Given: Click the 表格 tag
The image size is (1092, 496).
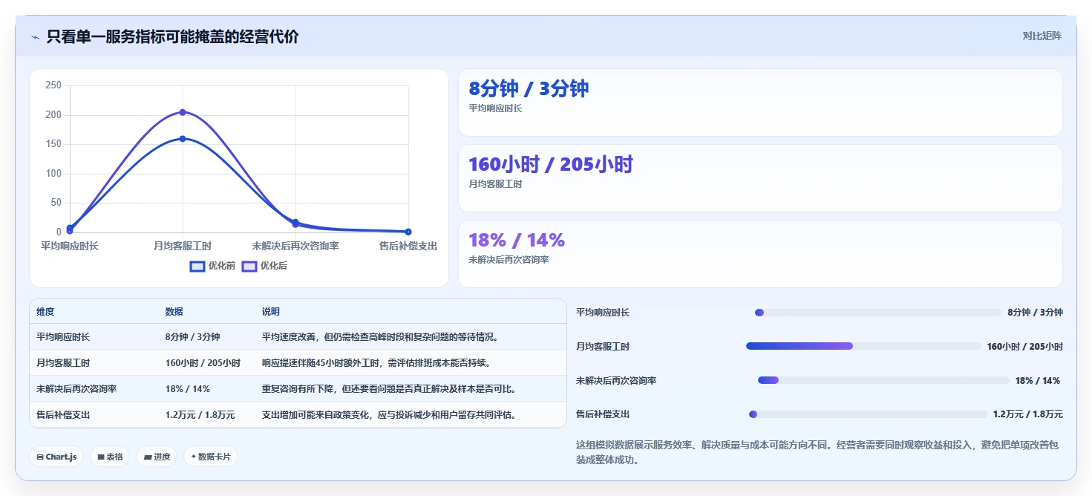Looking at the screenshot, I should (111, 457).
